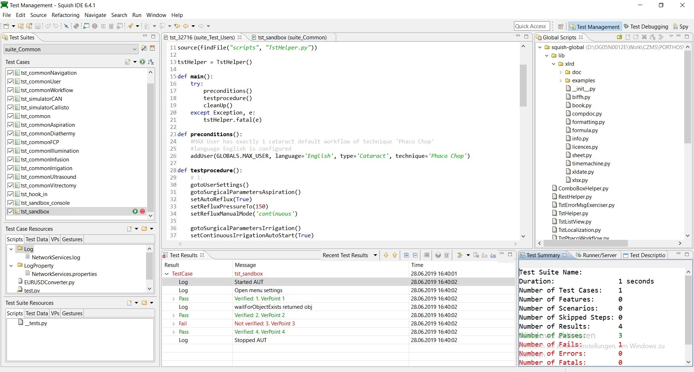Viewport: 694px width, 372px height.
Task: Create a new test case
Action: pyautogui.click(x=128, y=62)
